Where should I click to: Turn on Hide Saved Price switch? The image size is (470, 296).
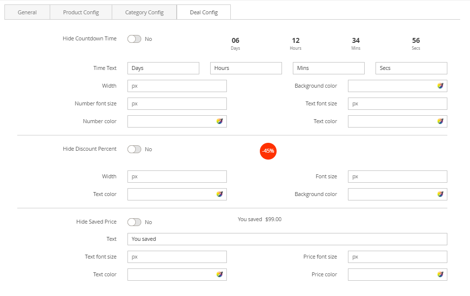tap(134, 222)
